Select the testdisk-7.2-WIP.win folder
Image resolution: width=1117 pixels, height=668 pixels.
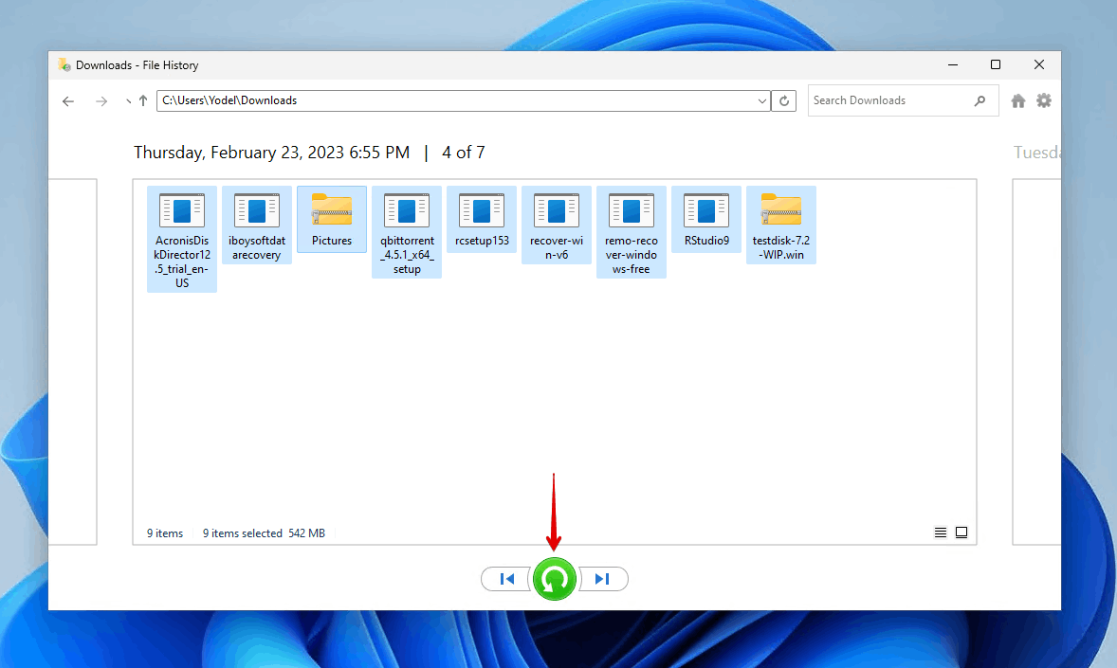(x=780, y=226)
